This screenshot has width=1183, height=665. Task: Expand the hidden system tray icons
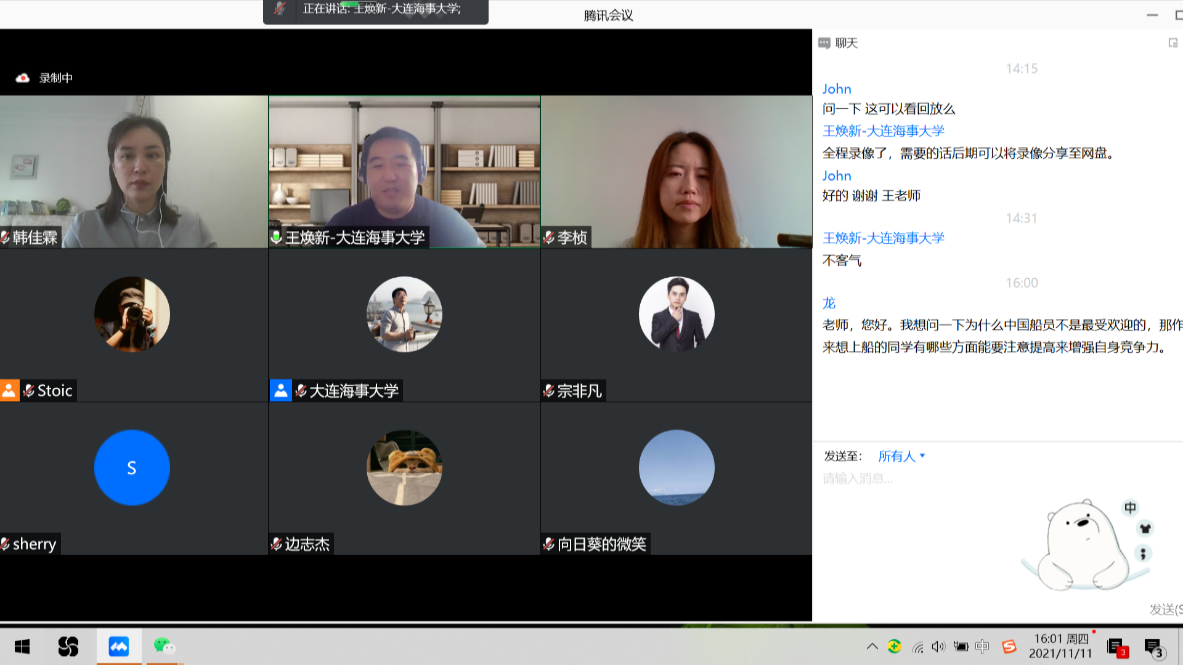[x=872, y=647]
